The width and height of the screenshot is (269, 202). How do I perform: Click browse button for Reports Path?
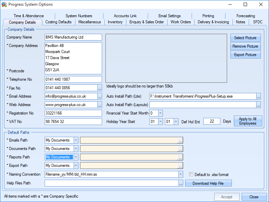click(x=180, y=157)
